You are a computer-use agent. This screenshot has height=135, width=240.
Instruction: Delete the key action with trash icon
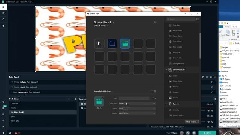tap(155, 91)
